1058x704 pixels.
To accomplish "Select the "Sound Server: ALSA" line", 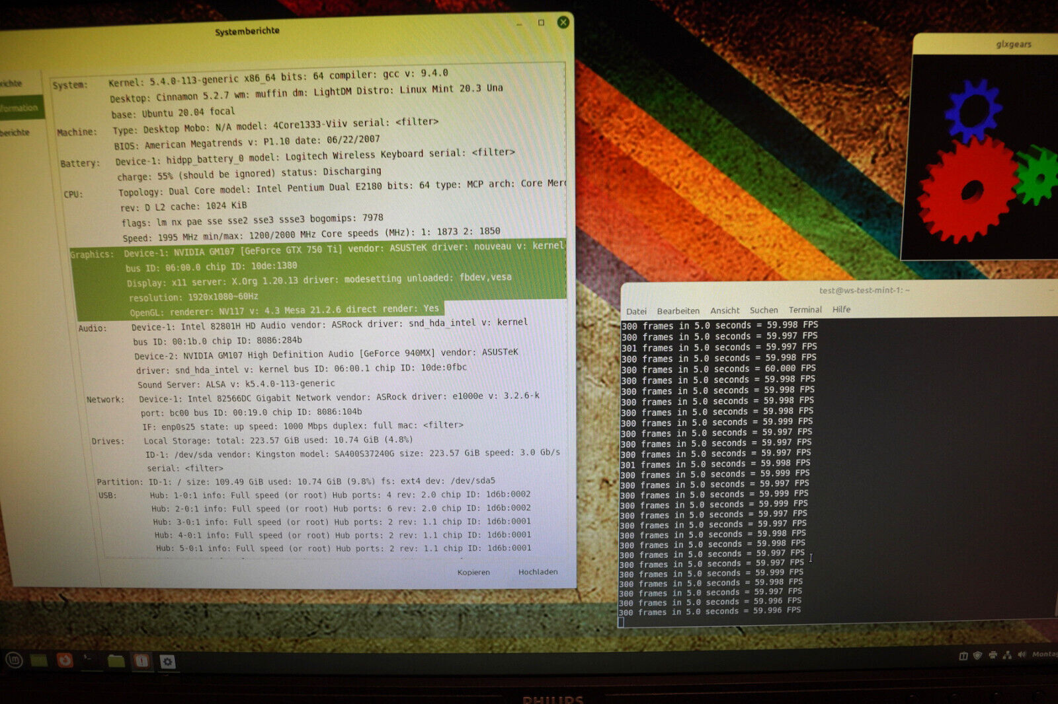I will (x=236, y=384).
